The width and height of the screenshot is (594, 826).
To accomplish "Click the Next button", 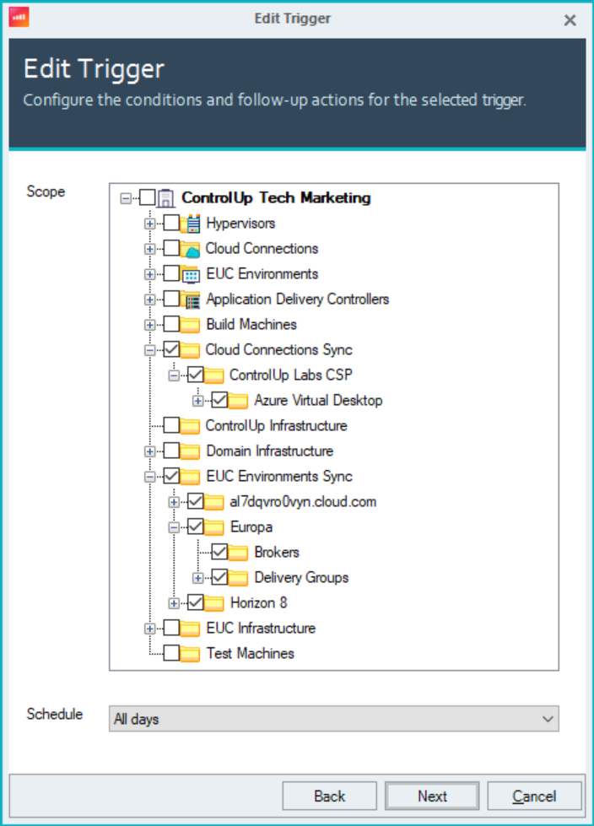I will (432, 796).
